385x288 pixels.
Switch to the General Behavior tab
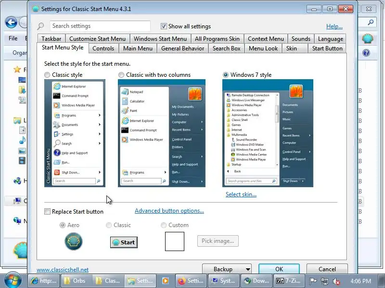(x=182, y=48)
